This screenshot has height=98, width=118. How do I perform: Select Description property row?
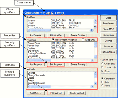coord(61,56)
